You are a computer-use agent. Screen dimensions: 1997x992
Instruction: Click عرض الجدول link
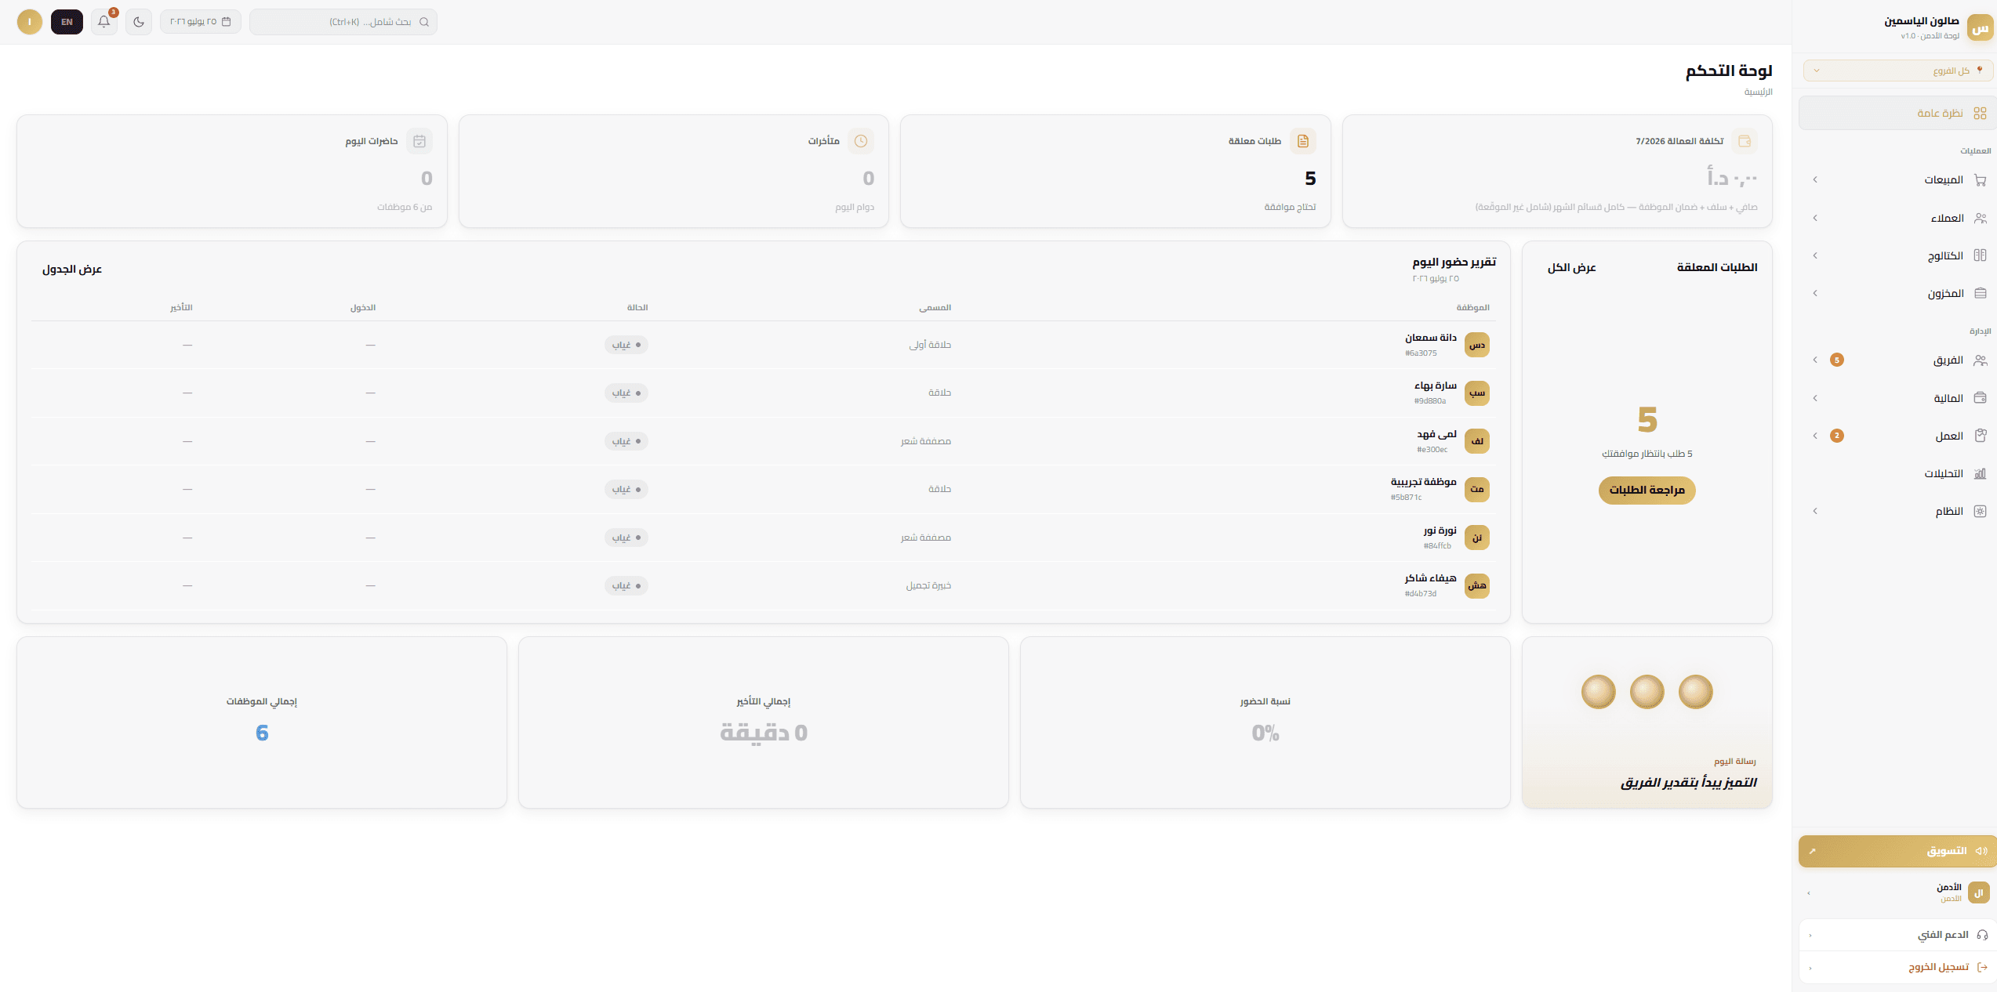click(x=72, y=270)
